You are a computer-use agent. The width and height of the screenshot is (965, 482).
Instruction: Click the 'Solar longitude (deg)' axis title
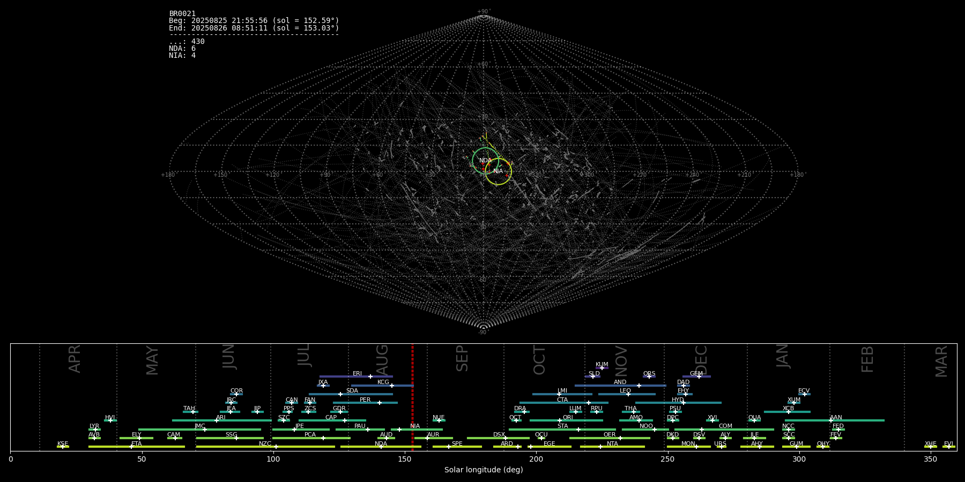(484, 470)
